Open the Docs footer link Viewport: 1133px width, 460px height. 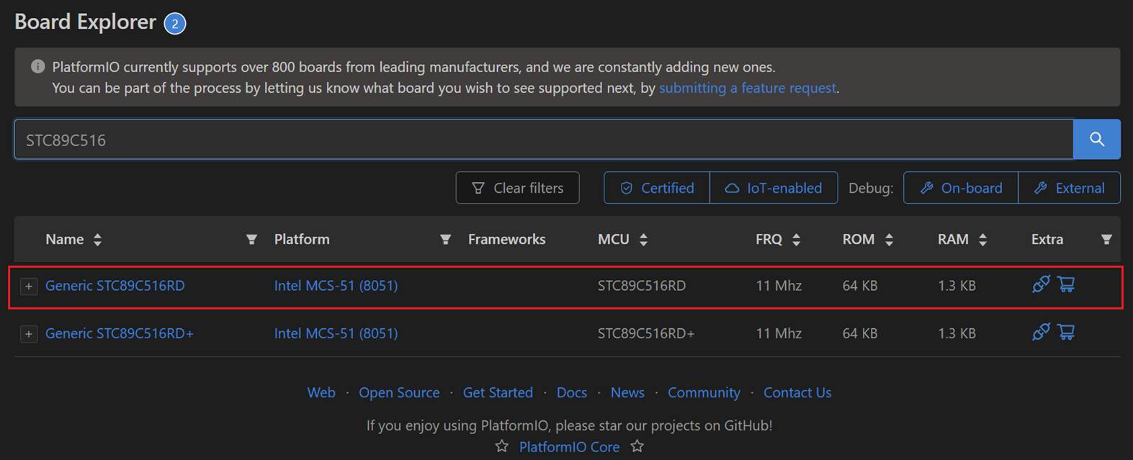572,392
